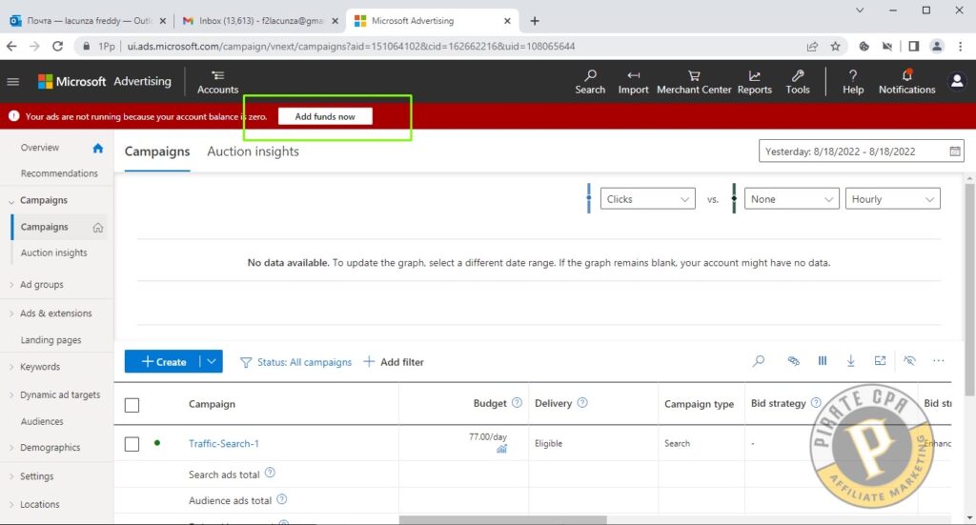Open Help in the header
The width and height of the screenshot is (976, 525).
[853, 82]
